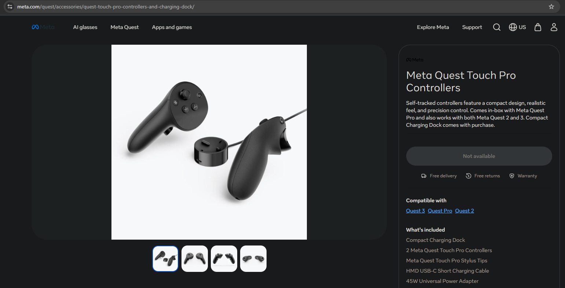
Task: Open the Meta Quest menu
Action: pyautogui.click(x=125, y=27)
